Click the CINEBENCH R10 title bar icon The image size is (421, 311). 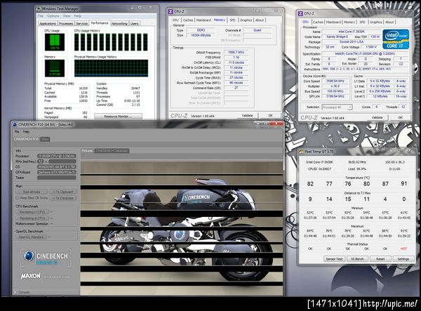coord(15,124)
